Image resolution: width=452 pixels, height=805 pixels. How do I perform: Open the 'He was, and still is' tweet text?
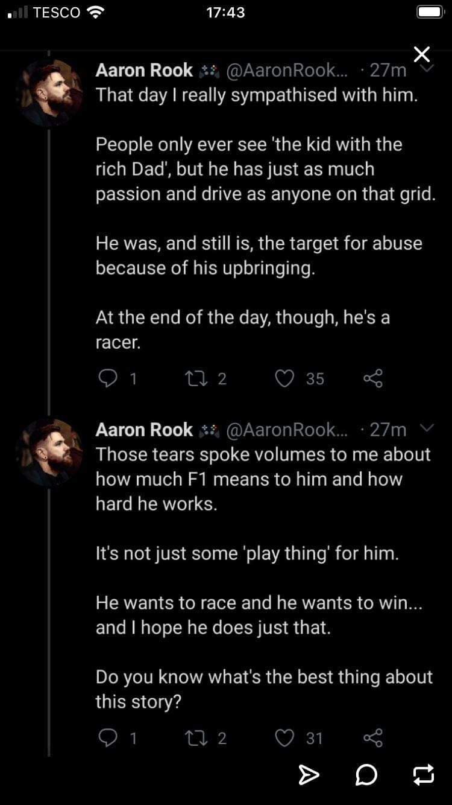259,256
